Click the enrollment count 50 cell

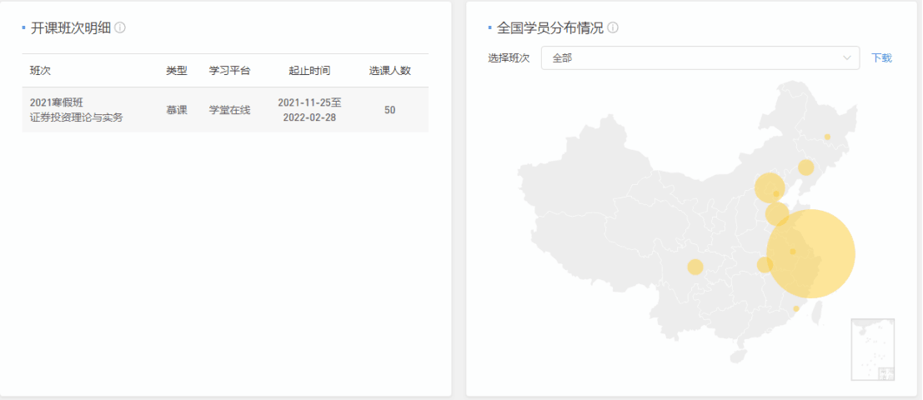(389, 110)
